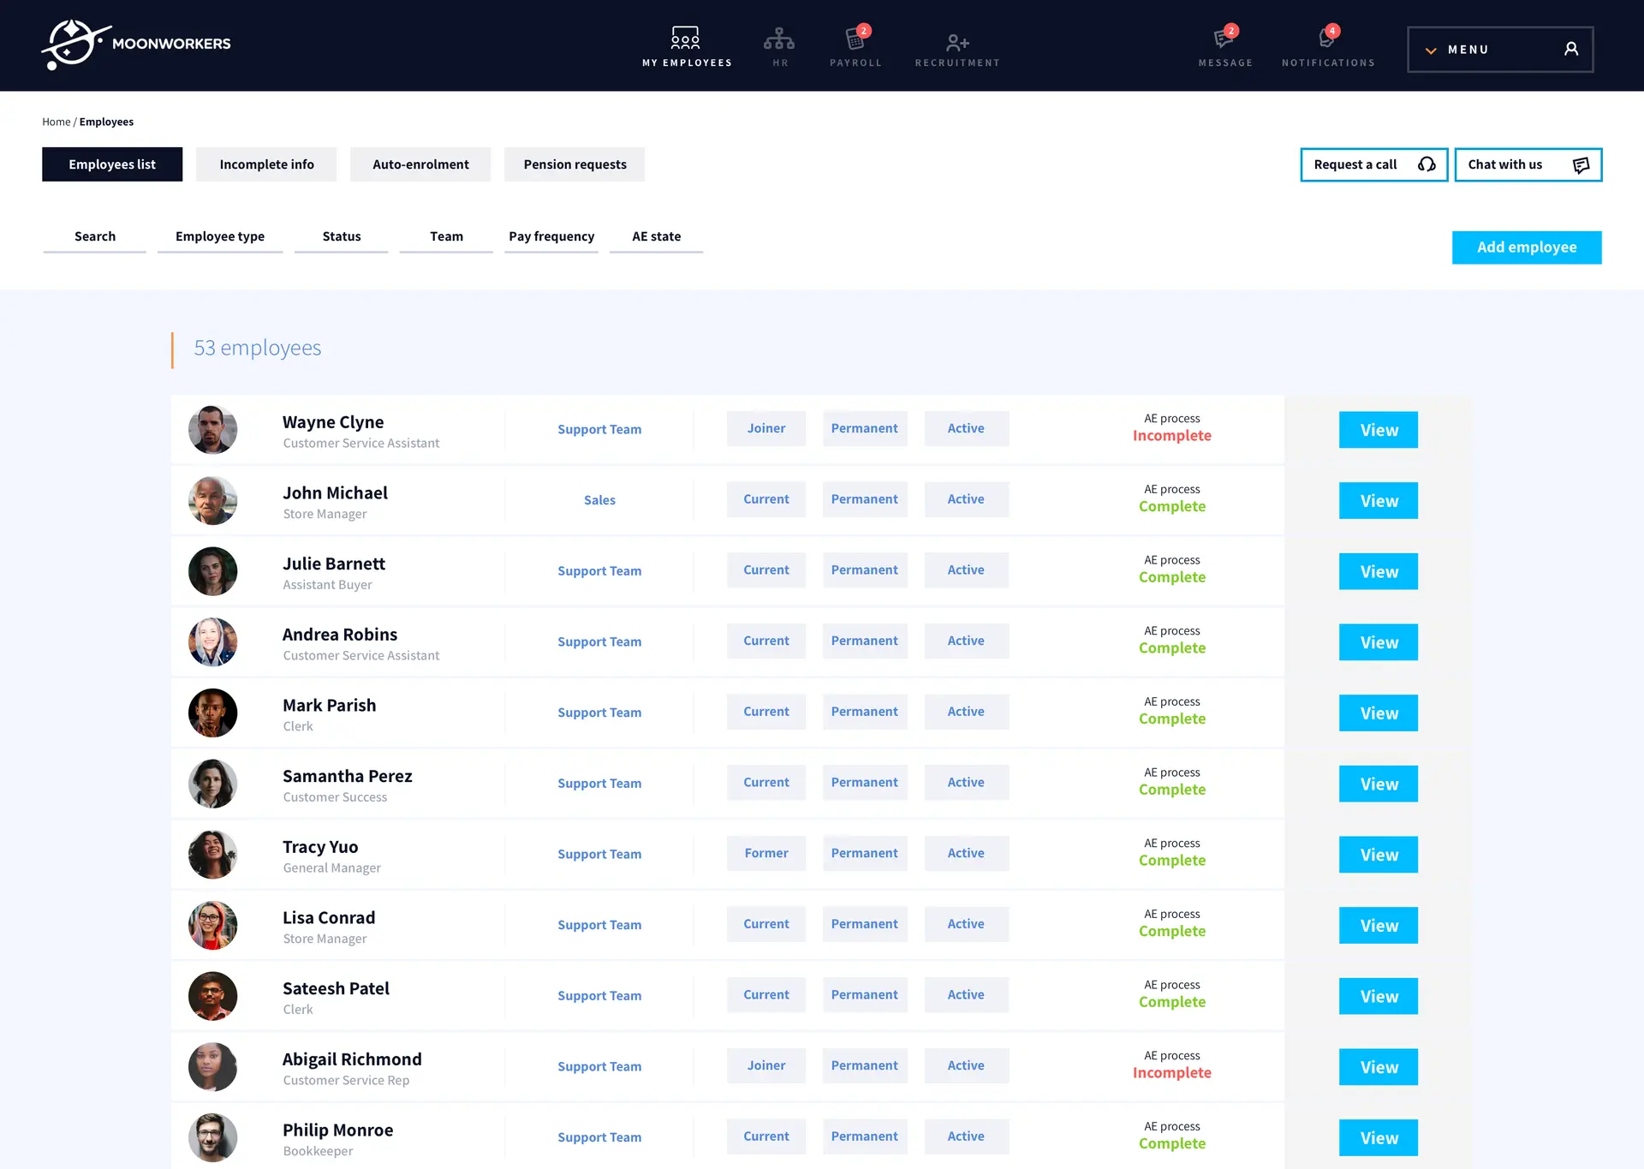This screenshot has width=1644, height=1169.
Task: Open the AE state filter
Action: tap(656, 236)
